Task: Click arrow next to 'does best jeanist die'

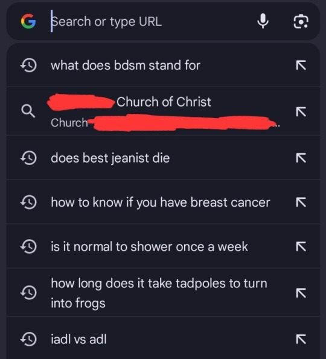Action: click(301, 158)
